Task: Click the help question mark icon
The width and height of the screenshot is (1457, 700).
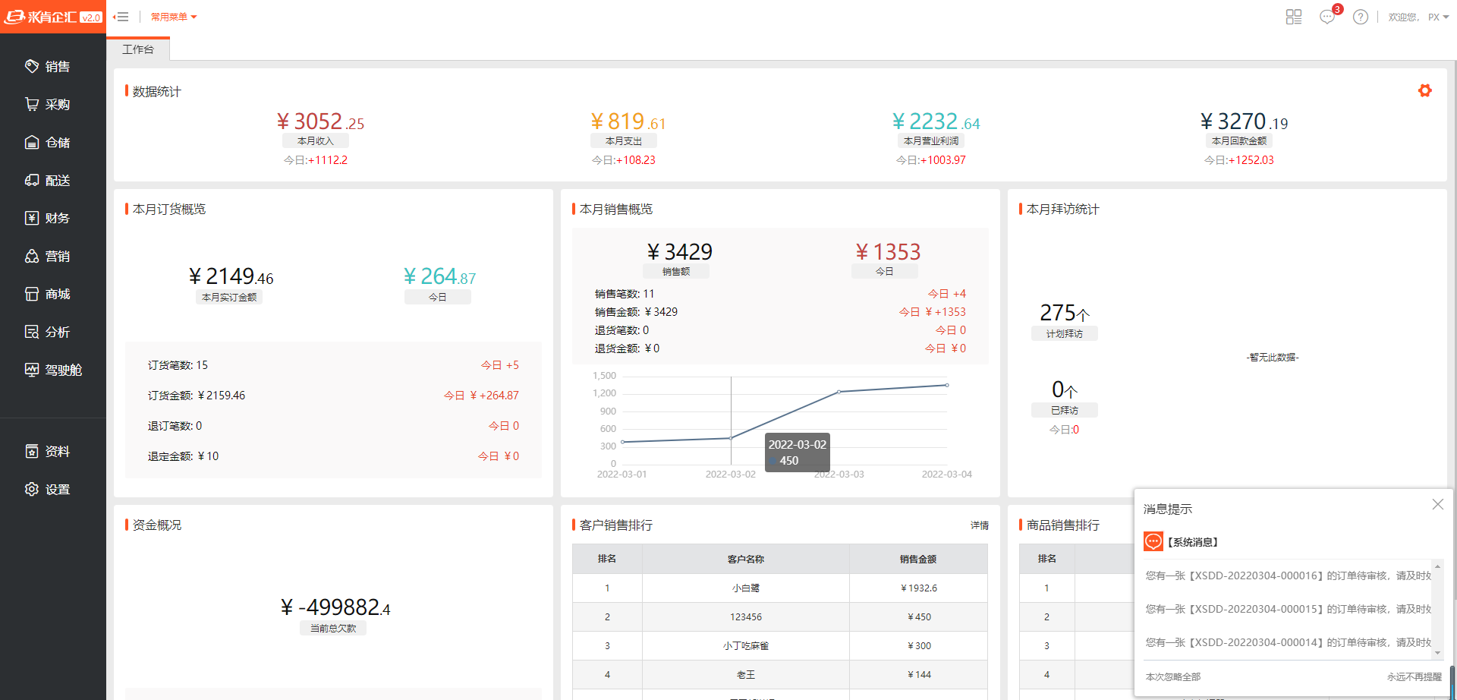Action: (x=1361, y=17)
